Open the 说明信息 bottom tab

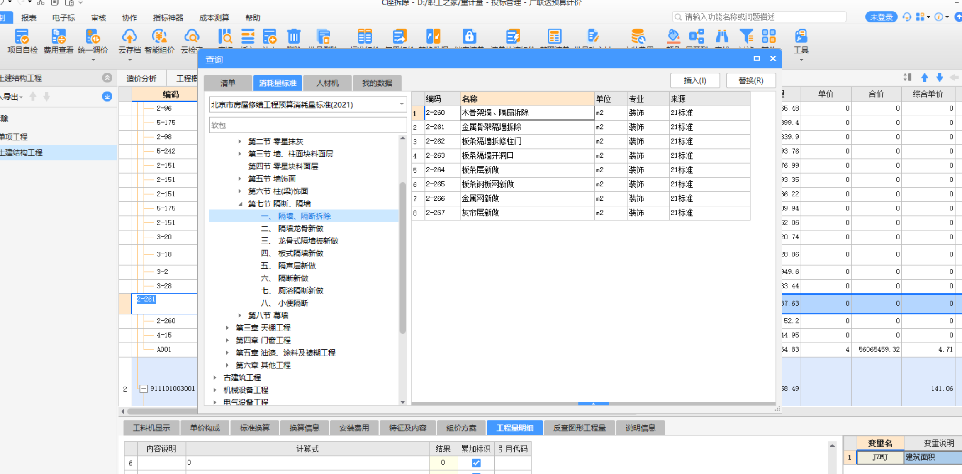click(x=641, y=428)
